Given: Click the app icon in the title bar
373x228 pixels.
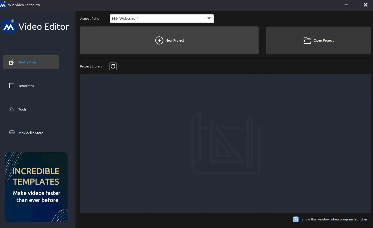Looking at the screenshot, I should click(3, 5).
